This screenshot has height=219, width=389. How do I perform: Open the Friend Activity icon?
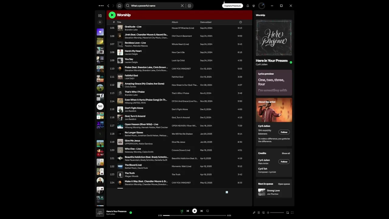(x=254, y=6)
